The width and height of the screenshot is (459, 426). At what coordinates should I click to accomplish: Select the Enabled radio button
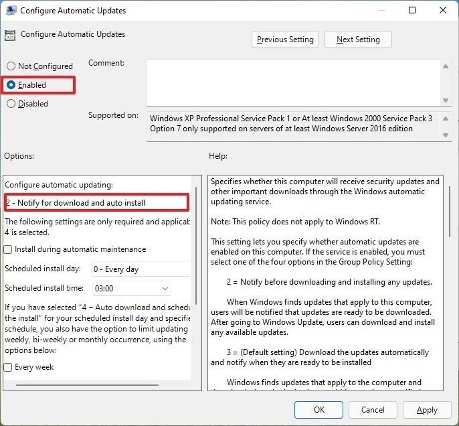(x=11, y=85)
